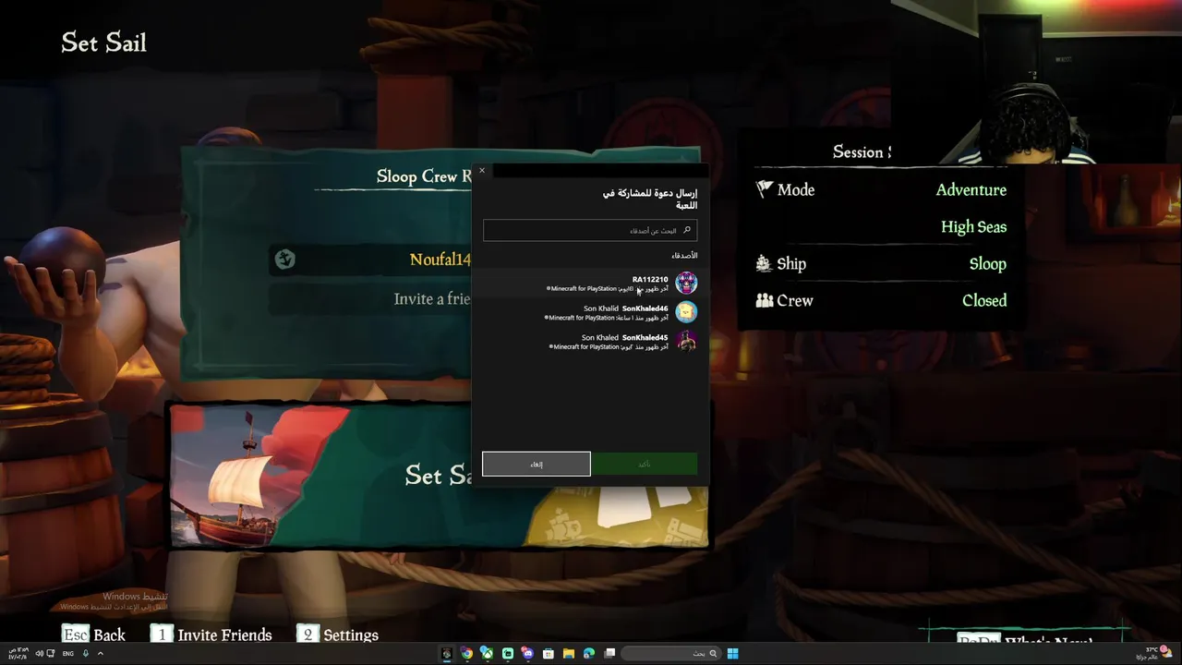Open Settings from the bottom bar
This screenshot has height=665, width=1182.
[x=338, y=635]
